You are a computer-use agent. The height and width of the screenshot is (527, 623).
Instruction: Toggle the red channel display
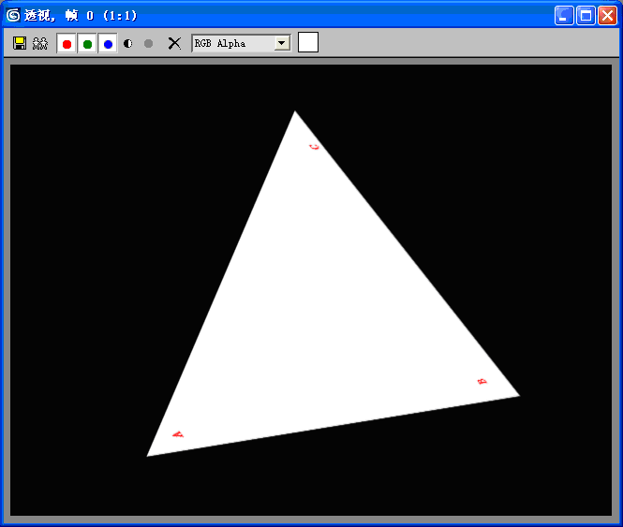[x=67, y=43]
